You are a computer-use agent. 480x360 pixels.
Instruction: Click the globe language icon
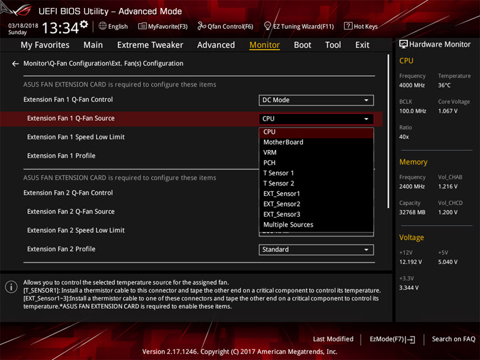coord(103,26)
